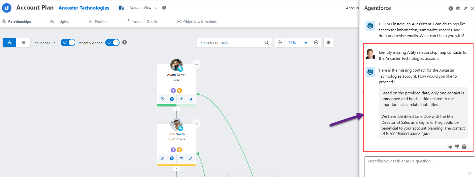This screenshot has width=475, height=177.
Task: Expand the Account View dropdown
Action: (143, 8)
